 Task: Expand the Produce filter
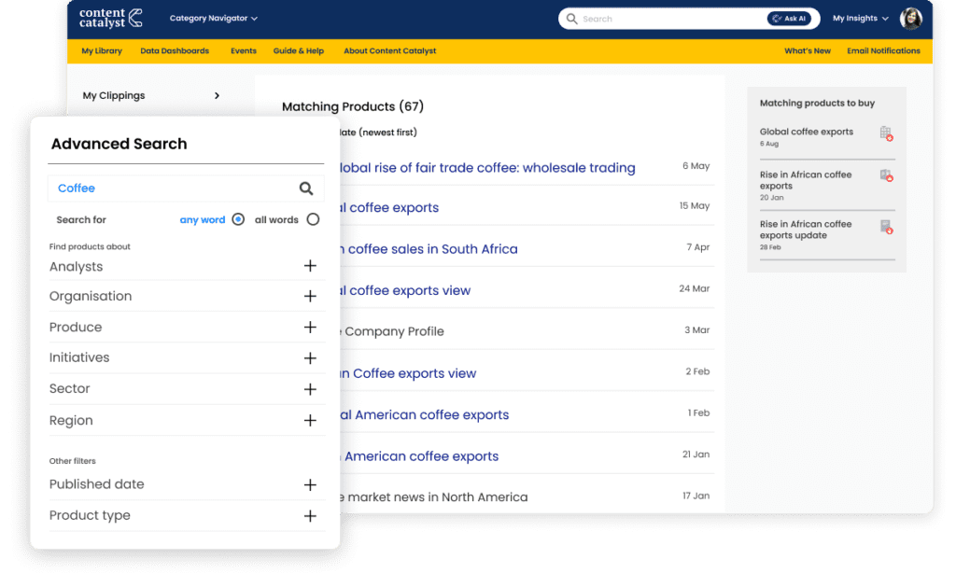310,328
